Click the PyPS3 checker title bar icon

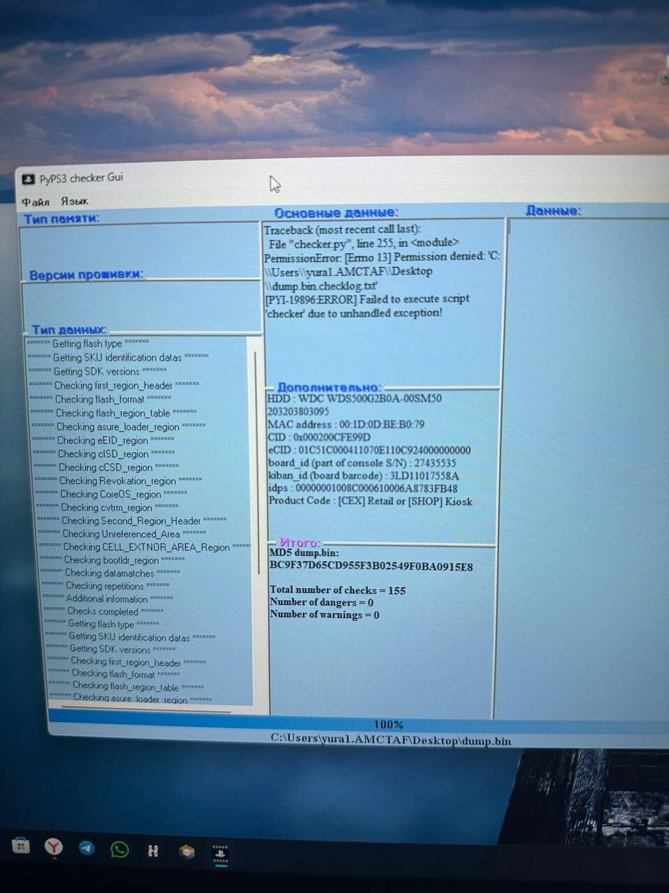[x=28, y=179]
